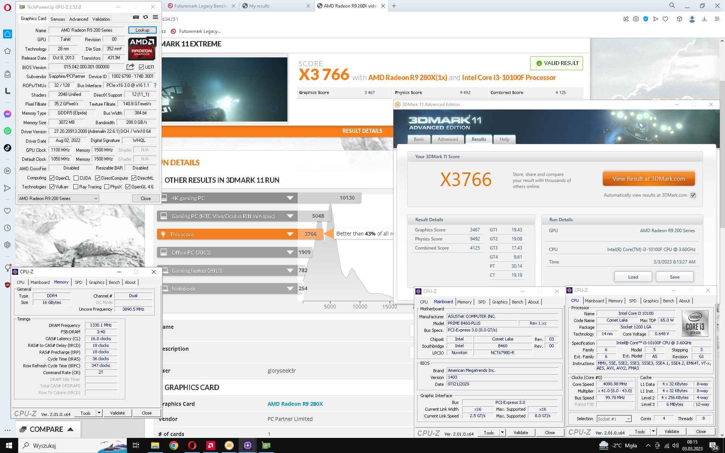The image size is (725, 453).
Task: Open the browser tab search magnifier
Action: pyautogui.click(x=672, y=6)
